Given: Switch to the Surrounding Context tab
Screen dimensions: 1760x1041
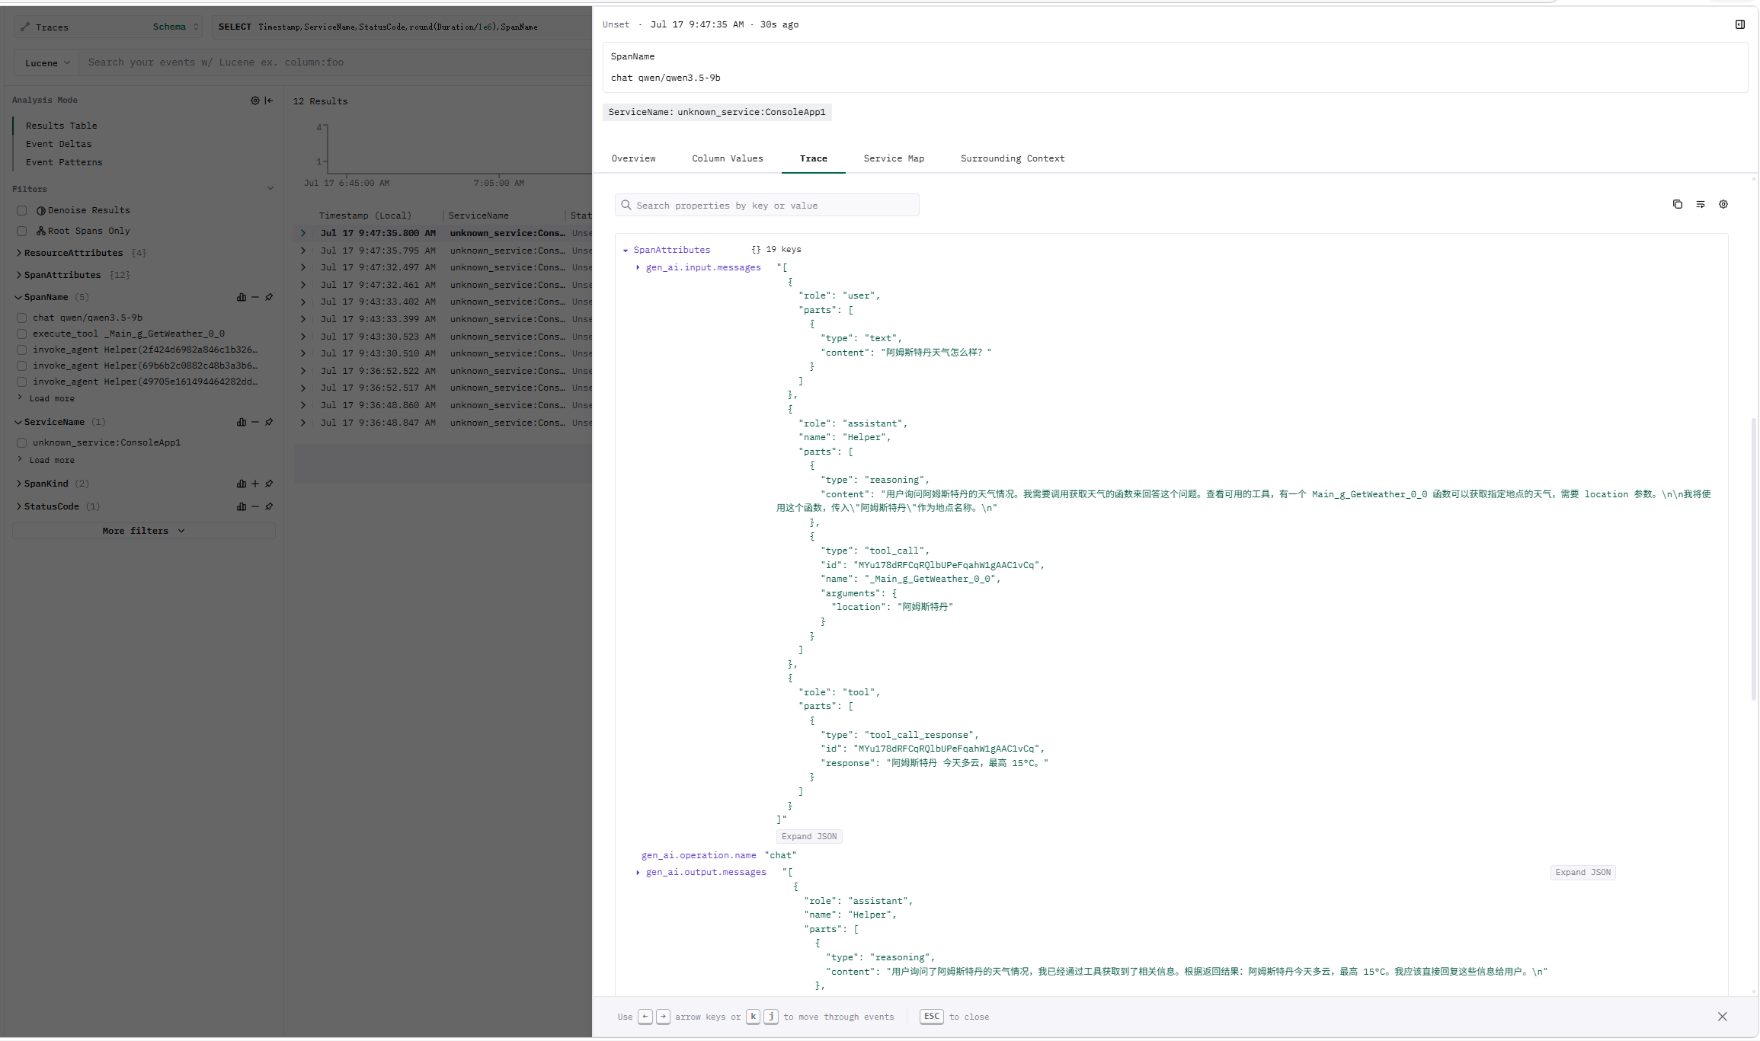Looking at the screenshot, I should (1013, 158).
